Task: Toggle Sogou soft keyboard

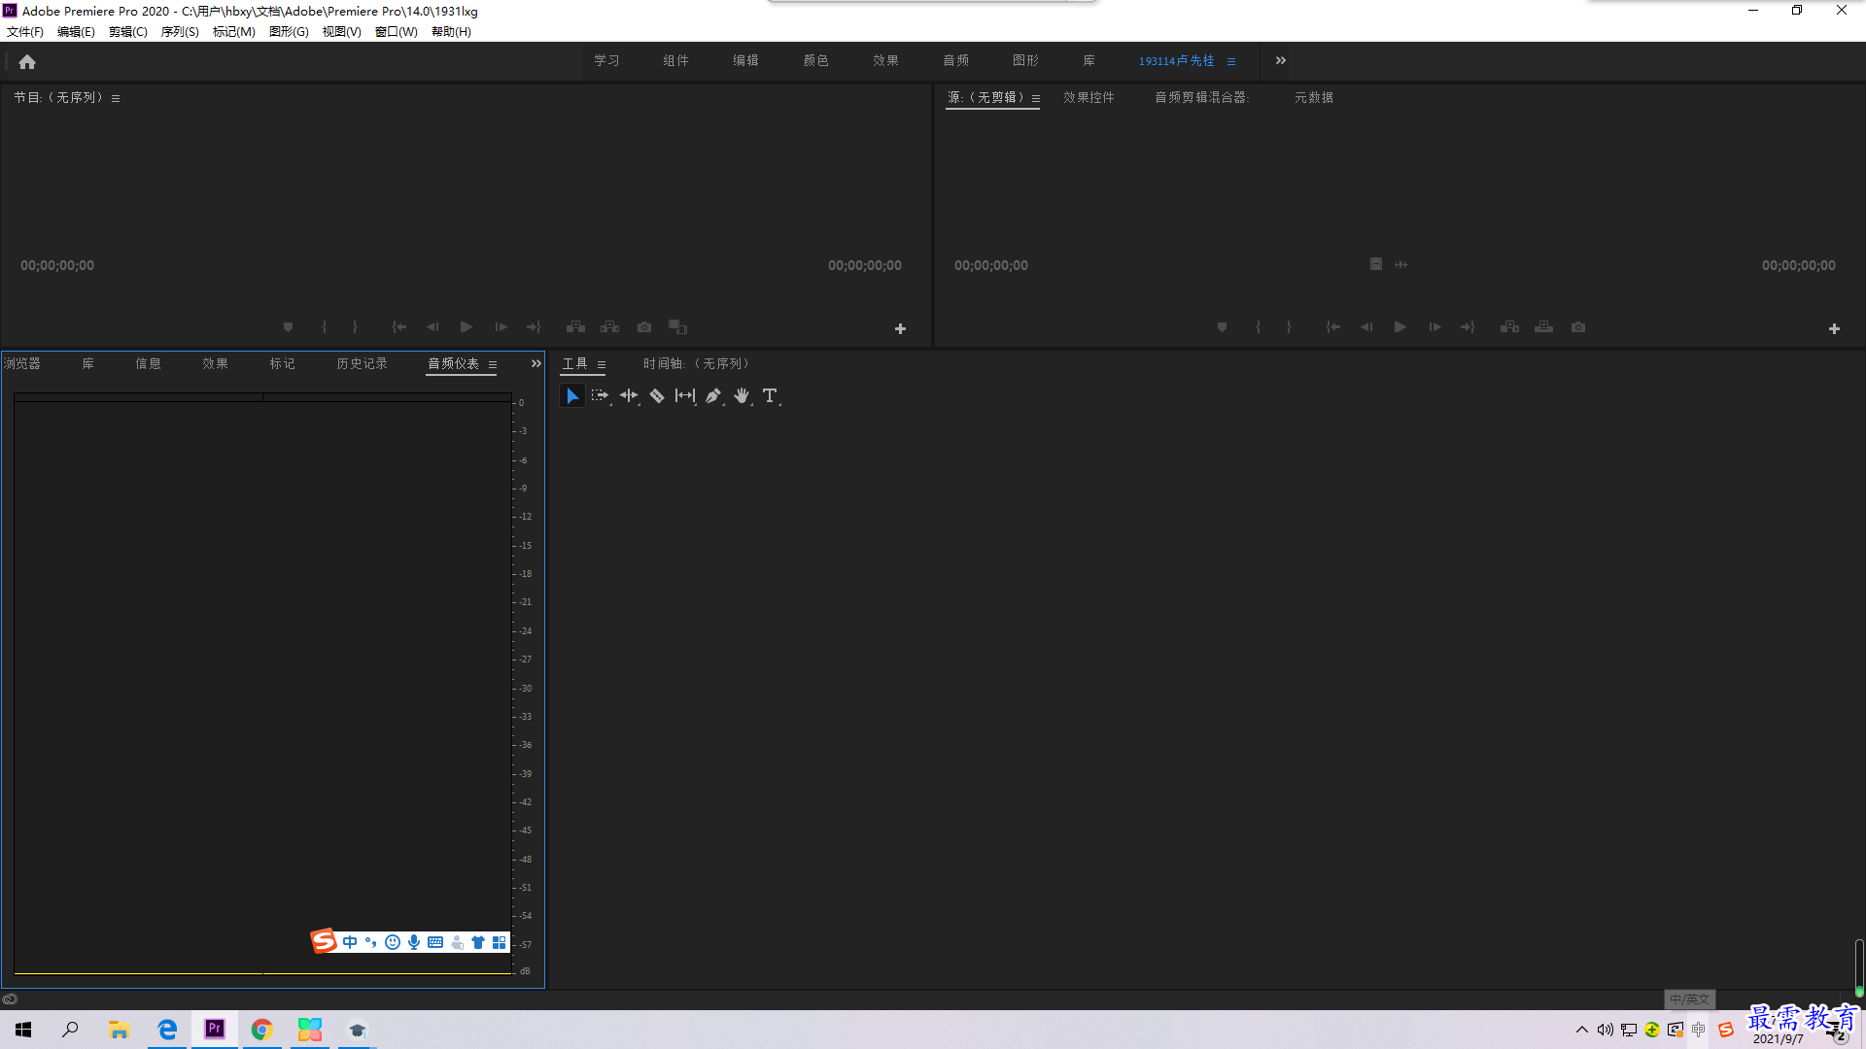Action: pyautogui.click(x=435, y=942)
